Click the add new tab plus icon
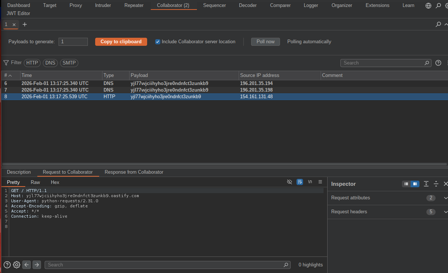 click(x=25, y=25)
